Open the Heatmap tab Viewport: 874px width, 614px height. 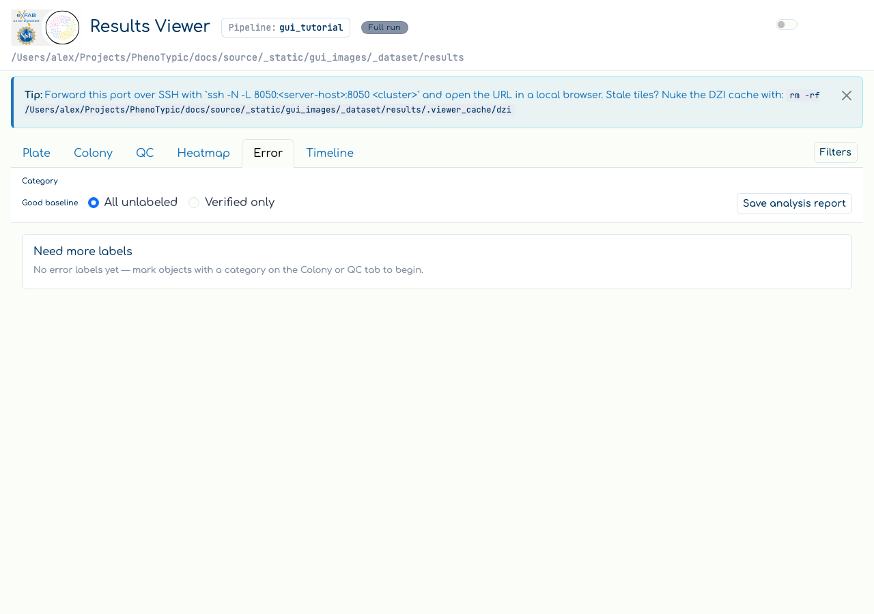[203, 153]
